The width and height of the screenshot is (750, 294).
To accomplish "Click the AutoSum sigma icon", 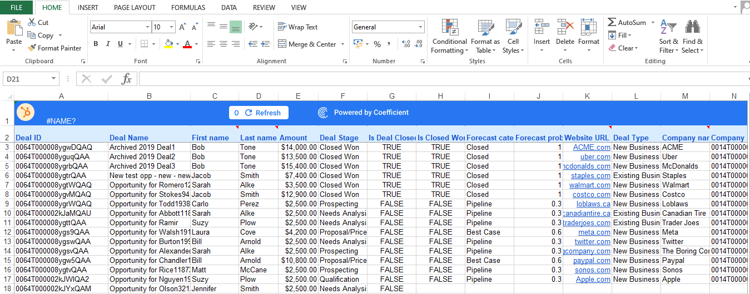I will 612,23.
